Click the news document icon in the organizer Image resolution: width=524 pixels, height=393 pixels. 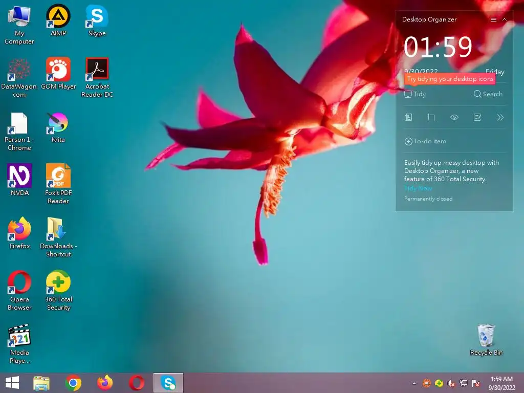pos(408,117)
